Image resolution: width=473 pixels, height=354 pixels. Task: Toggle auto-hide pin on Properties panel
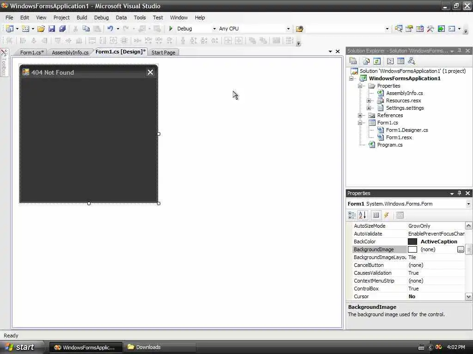(x=460, y=193)
